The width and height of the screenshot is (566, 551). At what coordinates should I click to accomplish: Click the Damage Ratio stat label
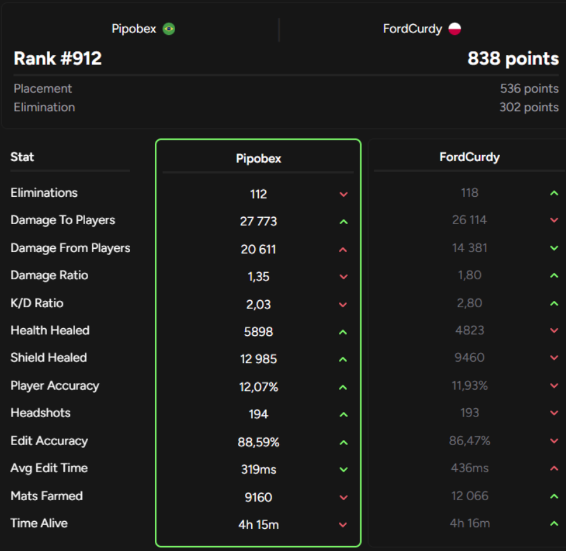[49, 275]
